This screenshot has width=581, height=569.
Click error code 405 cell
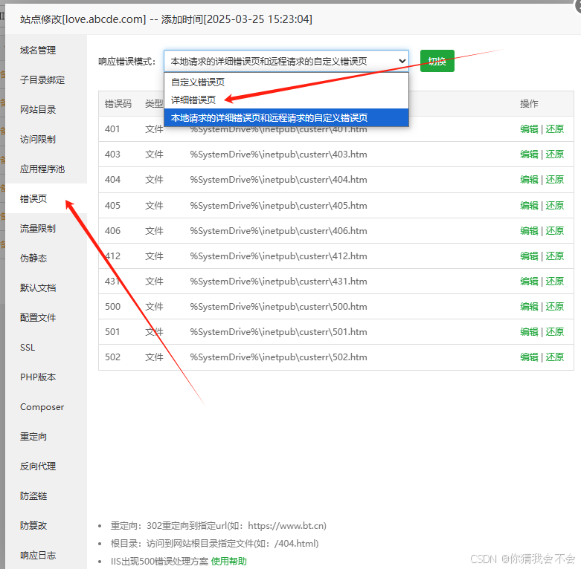tap(112, 205)
